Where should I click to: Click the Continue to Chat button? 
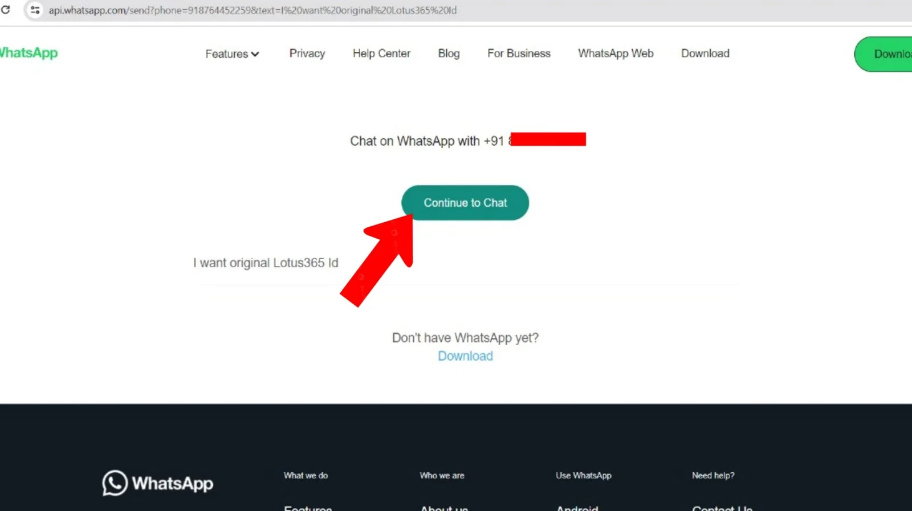click(x=465, y=203)
